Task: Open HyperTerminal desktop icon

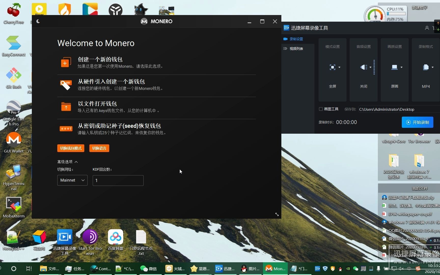Action: coord(14,177)
